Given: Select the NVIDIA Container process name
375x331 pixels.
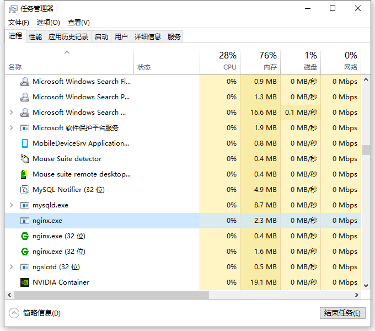Looking at the screenshot, I should click(x=61, y=282).
